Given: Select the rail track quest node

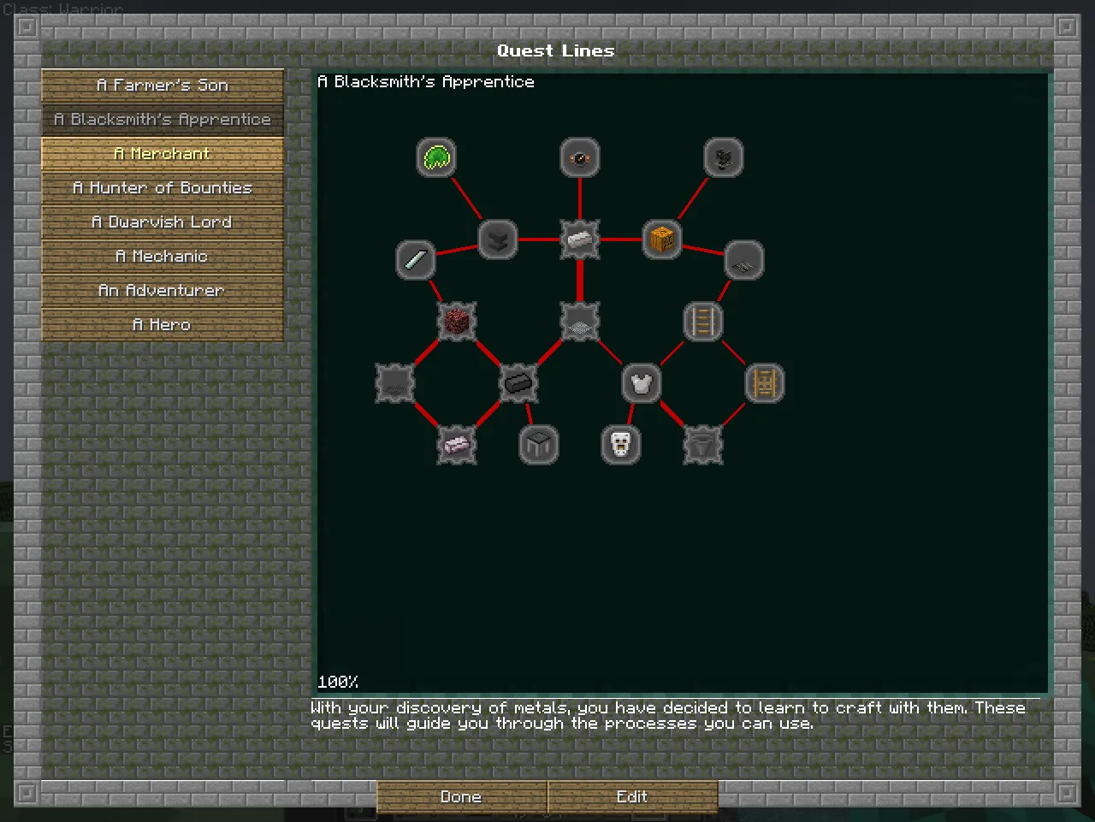Looking at the screenshot, I should point(703,322).
